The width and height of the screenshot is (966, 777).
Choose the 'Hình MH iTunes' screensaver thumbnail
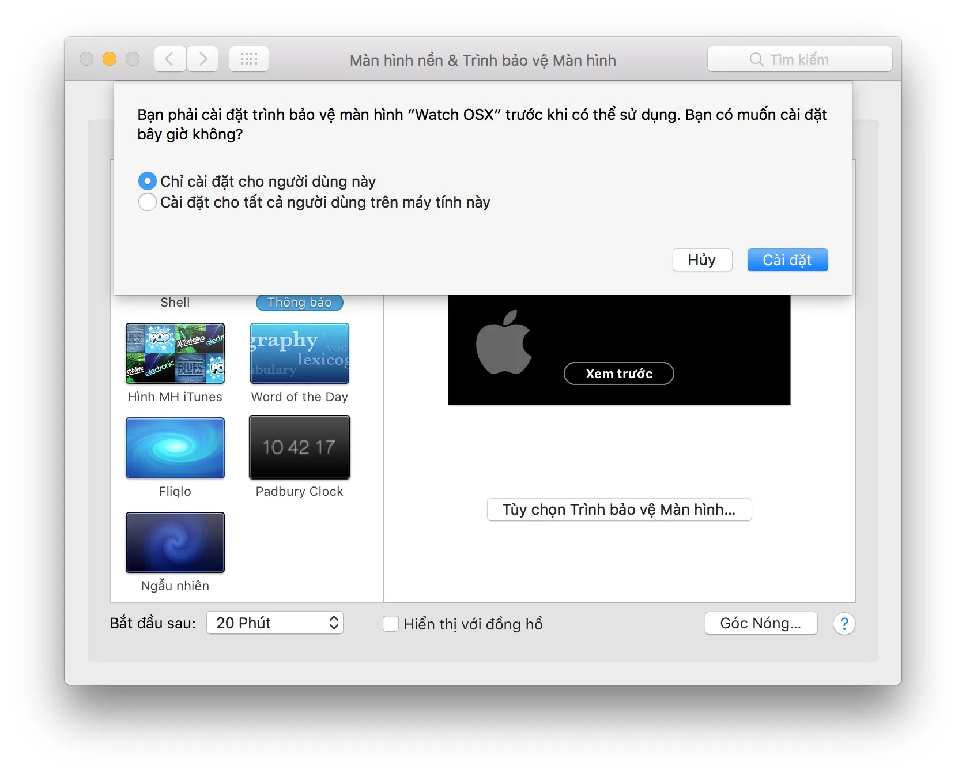[175, 353]
